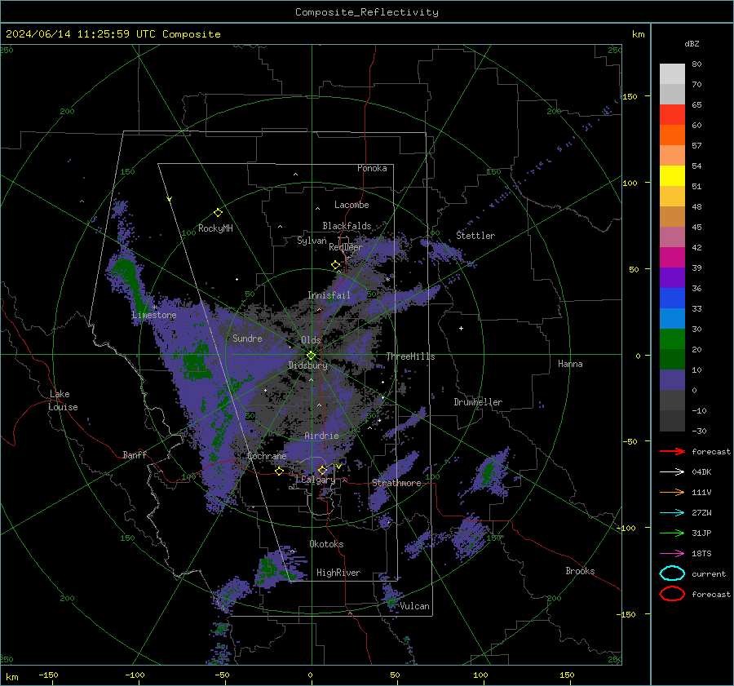The image size is (734, 686).
Task: Click the Lake Louise label
Action: coord(63,401)
